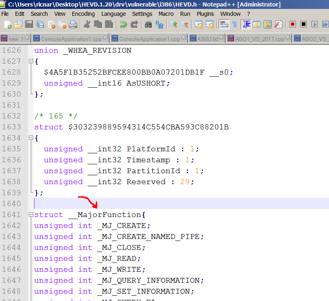
Task: Click the Print icon in toolbar
Action: (73, 24)
